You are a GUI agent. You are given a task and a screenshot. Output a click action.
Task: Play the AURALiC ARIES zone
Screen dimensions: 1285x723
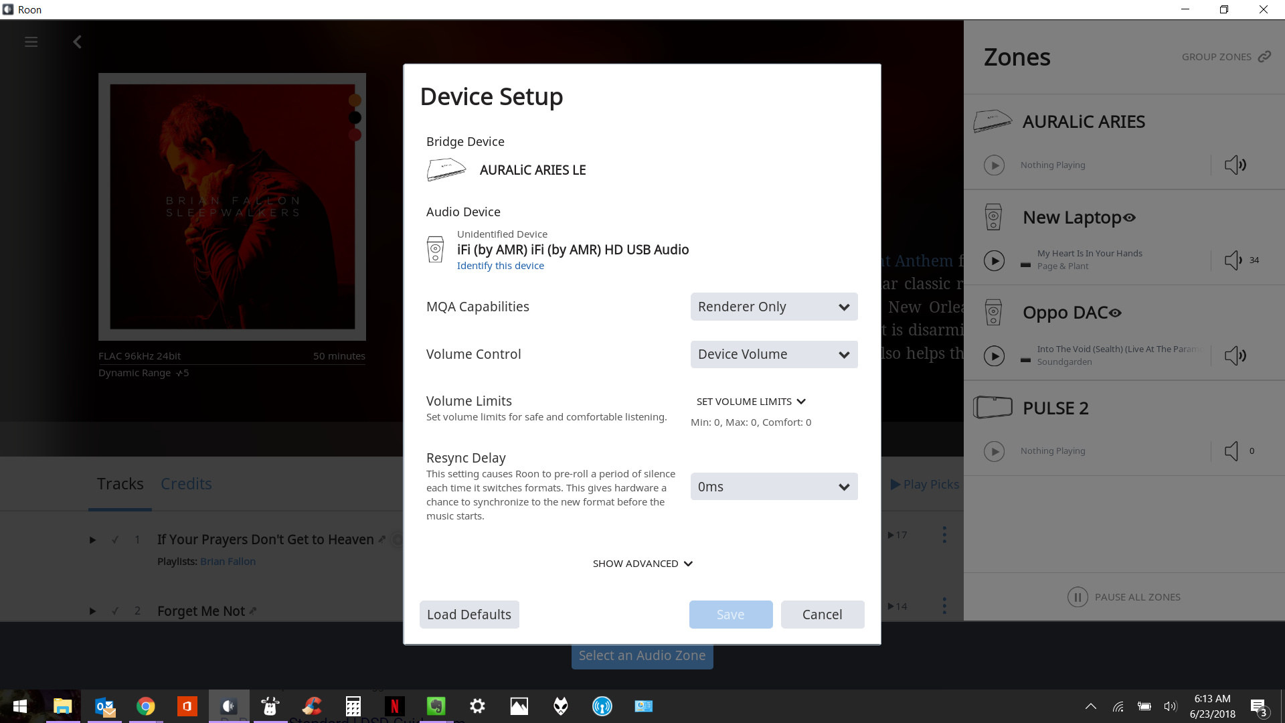tap(994, 165)
